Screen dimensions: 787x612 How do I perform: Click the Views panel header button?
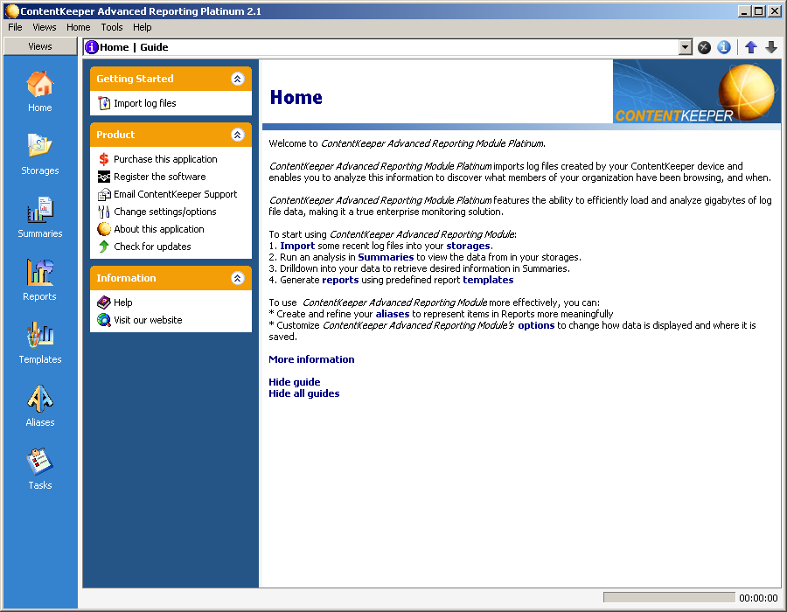pyautogui.click(x=40, y=46)
